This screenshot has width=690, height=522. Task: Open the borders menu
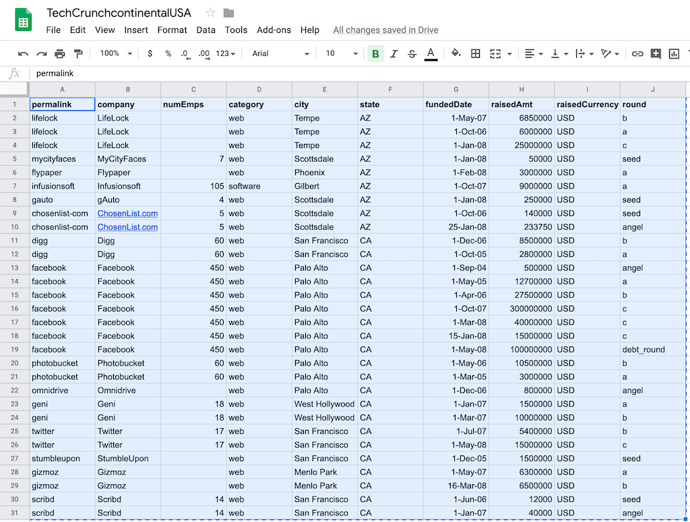click(x=475, y=52)
